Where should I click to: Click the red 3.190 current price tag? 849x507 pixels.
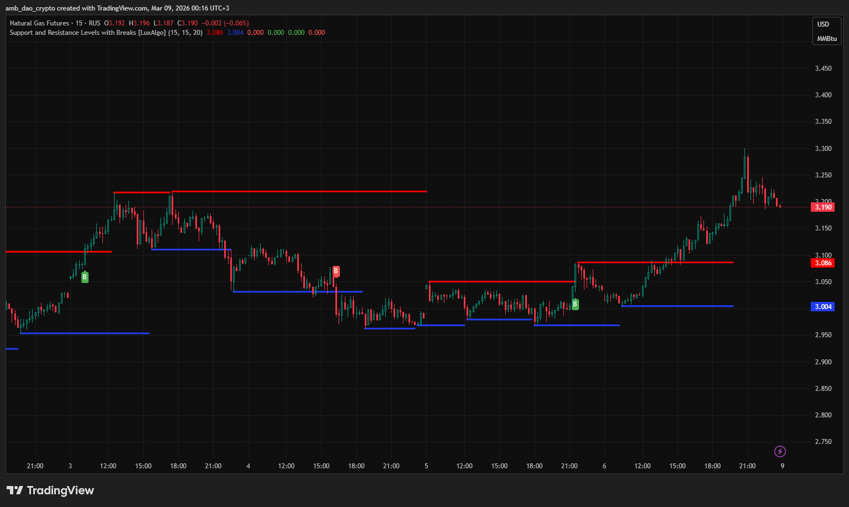point(822,207)
